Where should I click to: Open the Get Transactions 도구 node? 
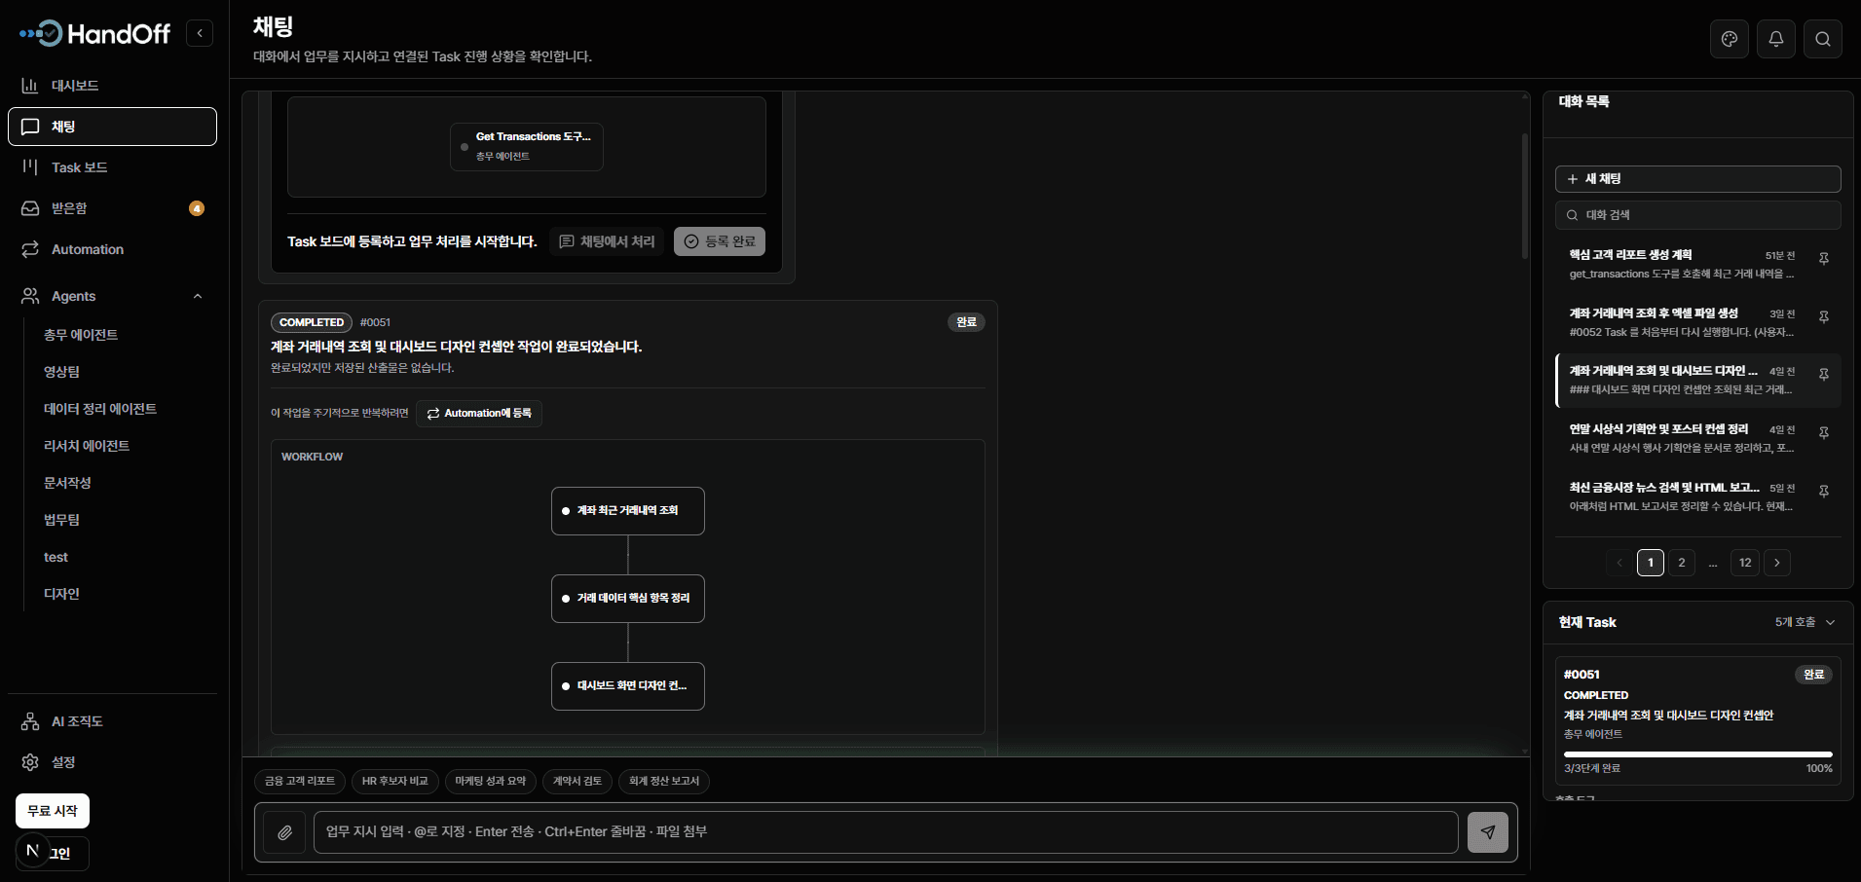pos(527,147)
